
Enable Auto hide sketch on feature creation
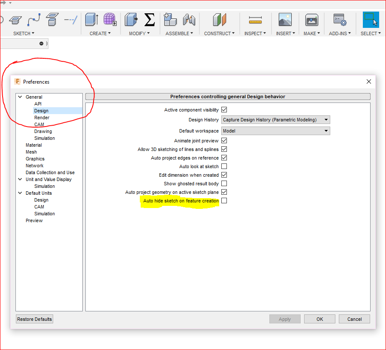(224, 201)
